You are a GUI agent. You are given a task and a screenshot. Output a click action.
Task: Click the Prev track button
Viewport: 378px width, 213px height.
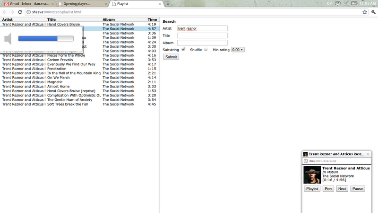point(328,188)
